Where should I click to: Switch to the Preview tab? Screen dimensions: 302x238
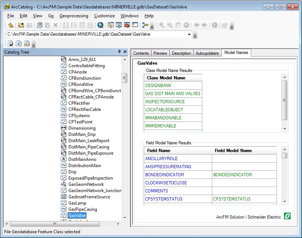(160, 53)
